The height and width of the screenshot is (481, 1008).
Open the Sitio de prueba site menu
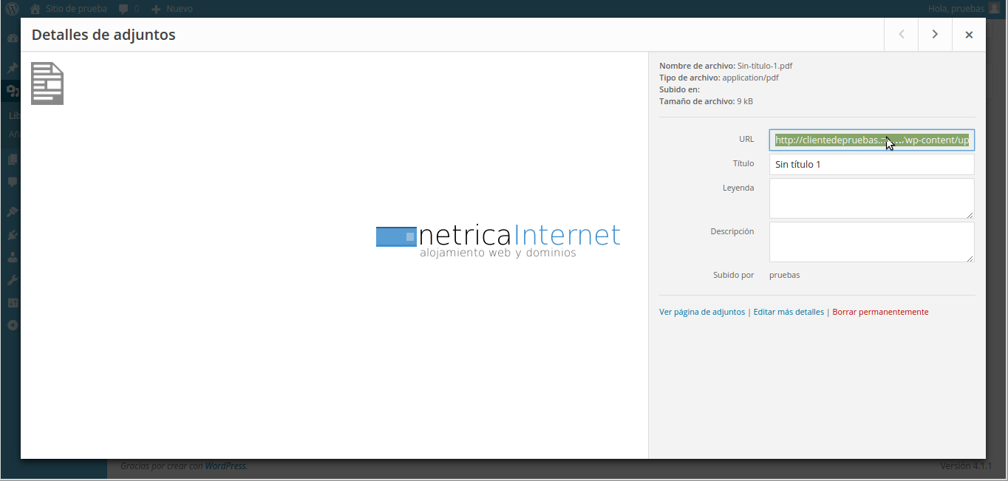pos(68,9)
